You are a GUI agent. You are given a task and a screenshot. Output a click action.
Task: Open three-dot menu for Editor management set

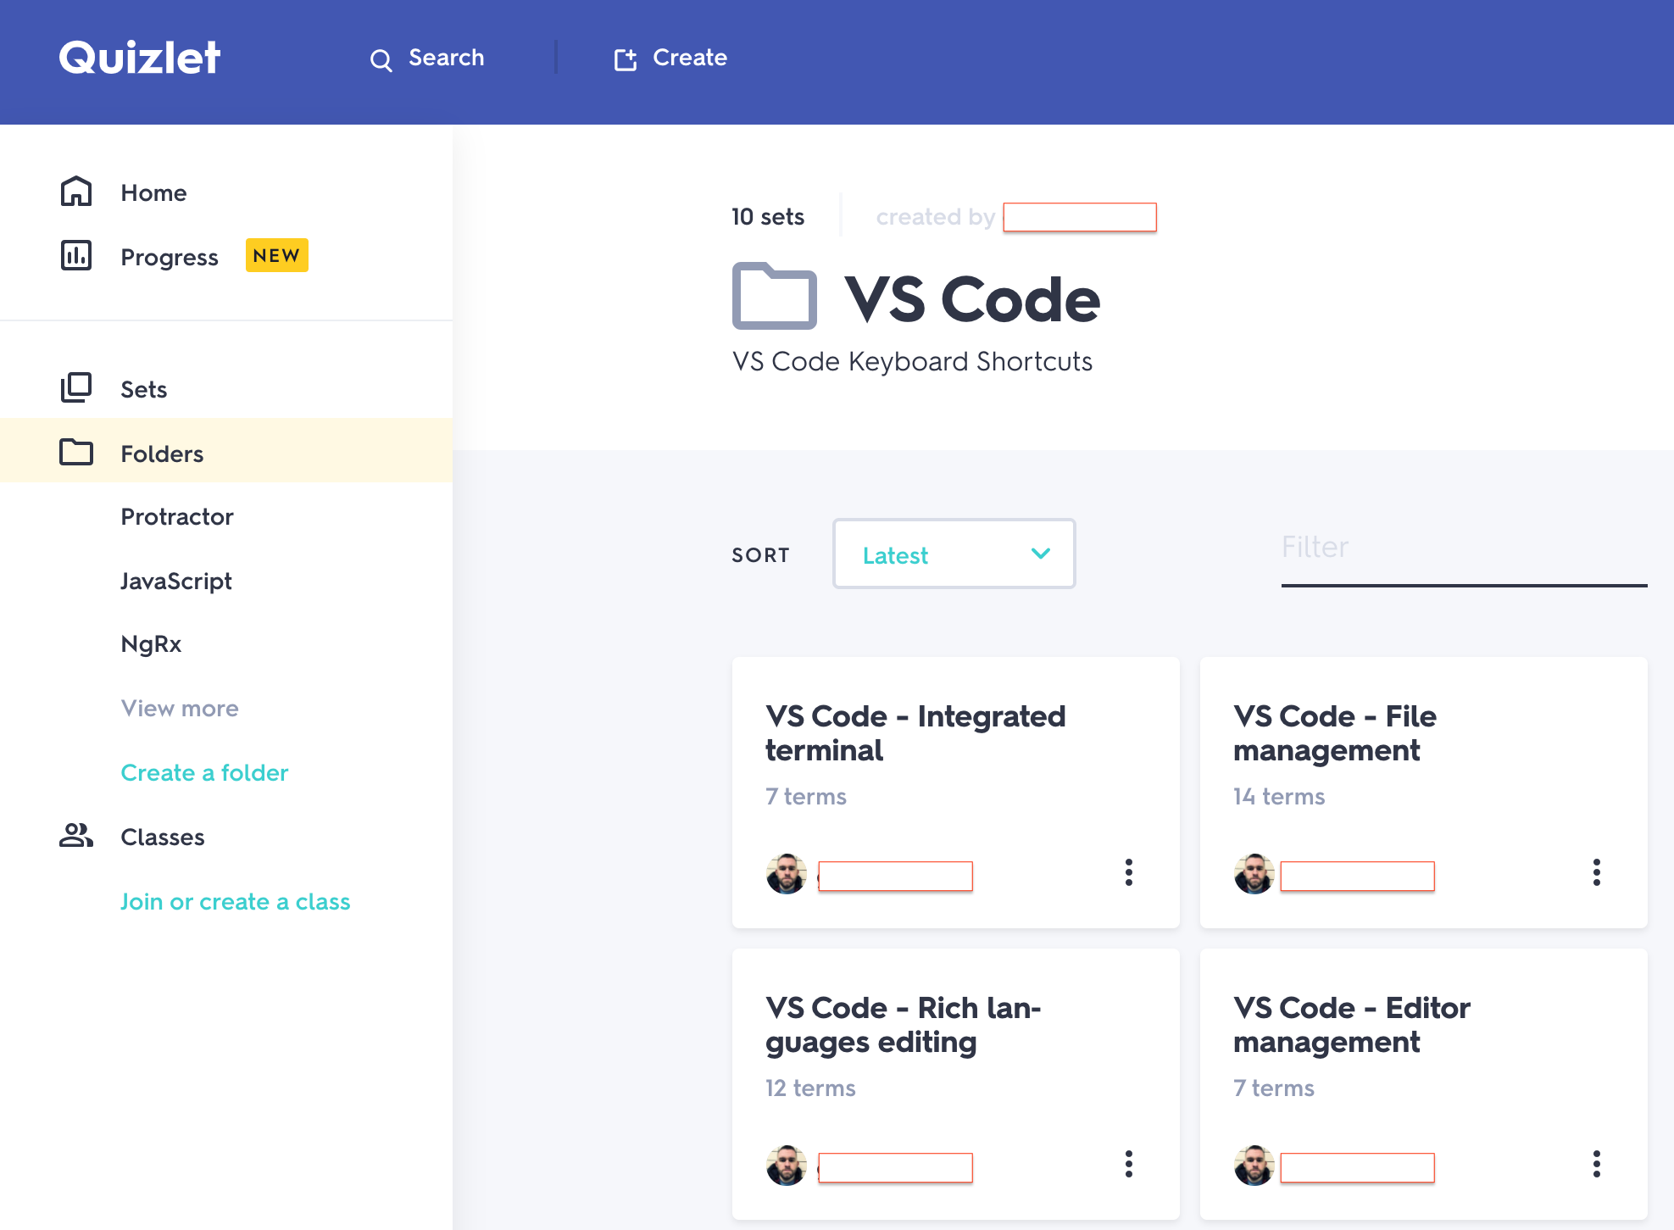(x=1596, y=1164)
